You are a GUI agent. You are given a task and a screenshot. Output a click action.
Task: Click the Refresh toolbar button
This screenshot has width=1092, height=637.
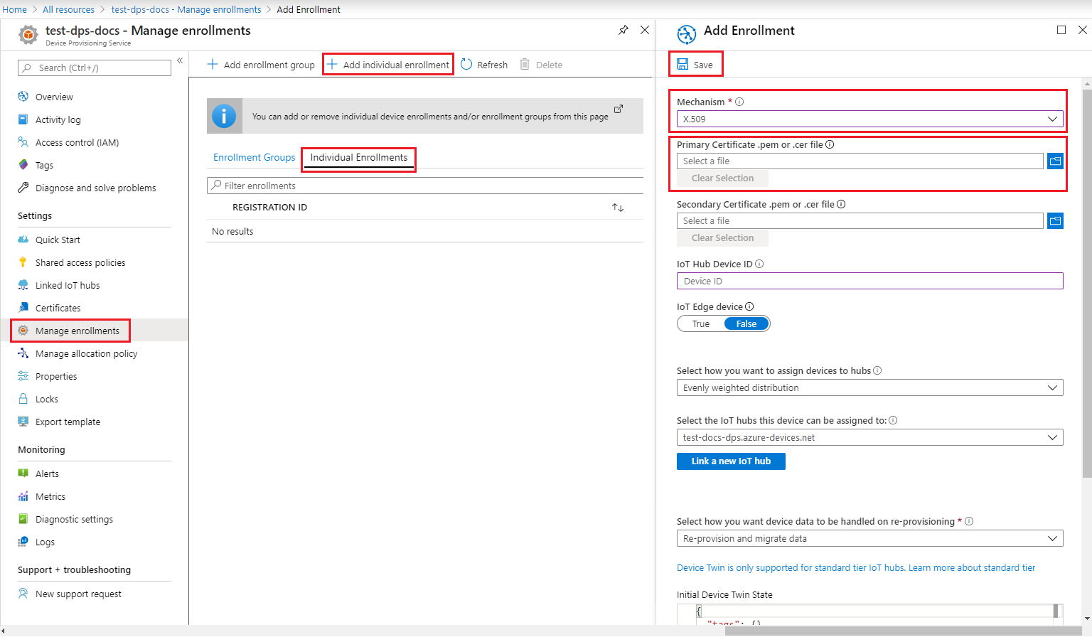coord(484,65)
